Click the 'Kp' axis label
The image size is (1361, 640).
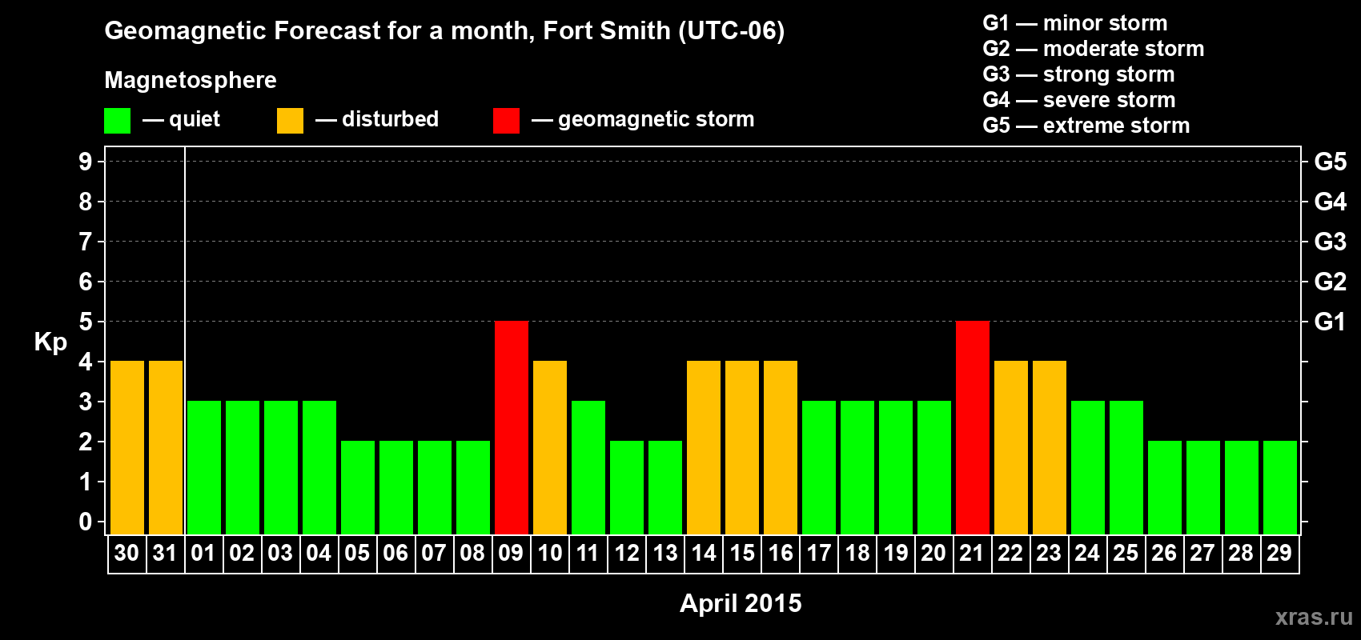pyautogui.click(x=50, y=342)
